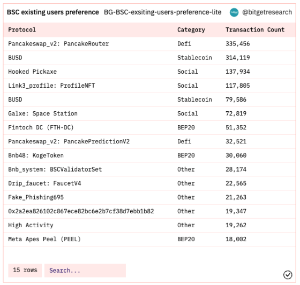The image size is (300, 285).
Task: Click the 117,805 transaction count value
Action: click(x=238, y=86)
